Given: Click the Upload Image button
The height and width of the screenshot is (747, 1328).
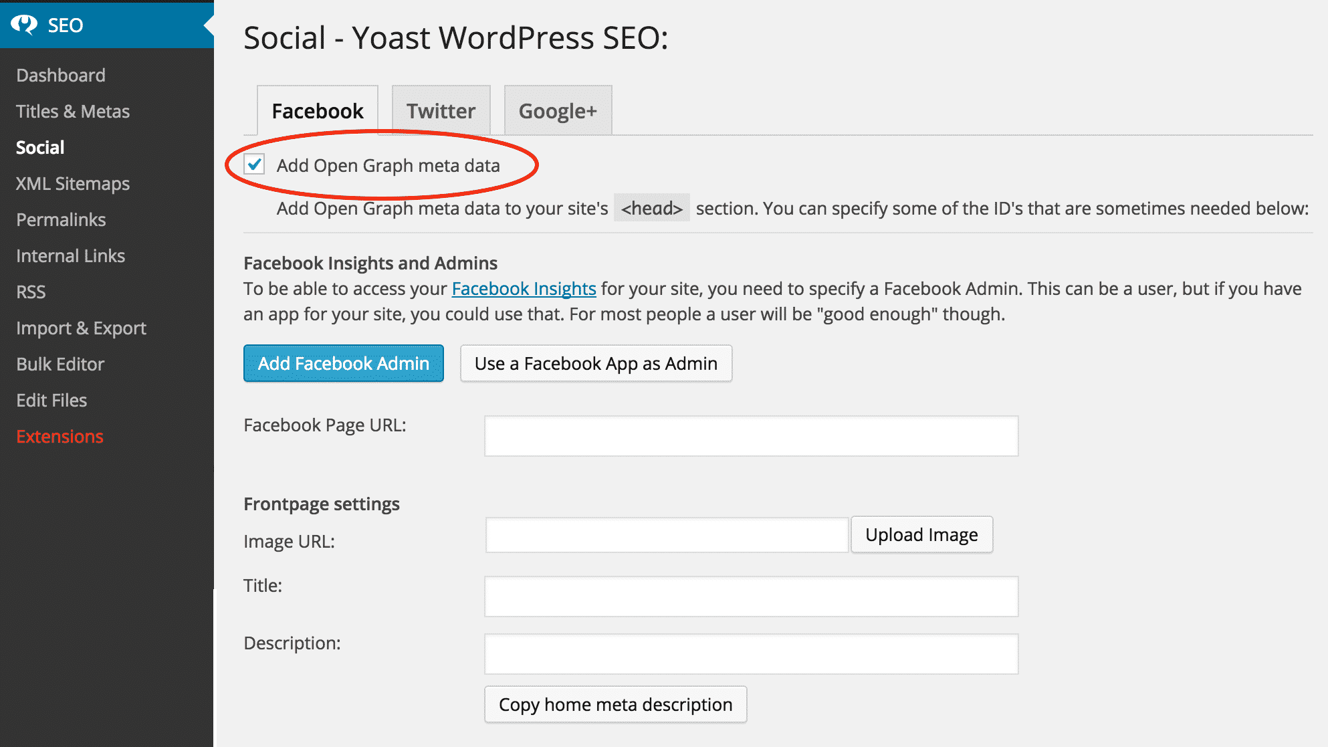Looking at the screenshot, I should [x=921, y=534].
